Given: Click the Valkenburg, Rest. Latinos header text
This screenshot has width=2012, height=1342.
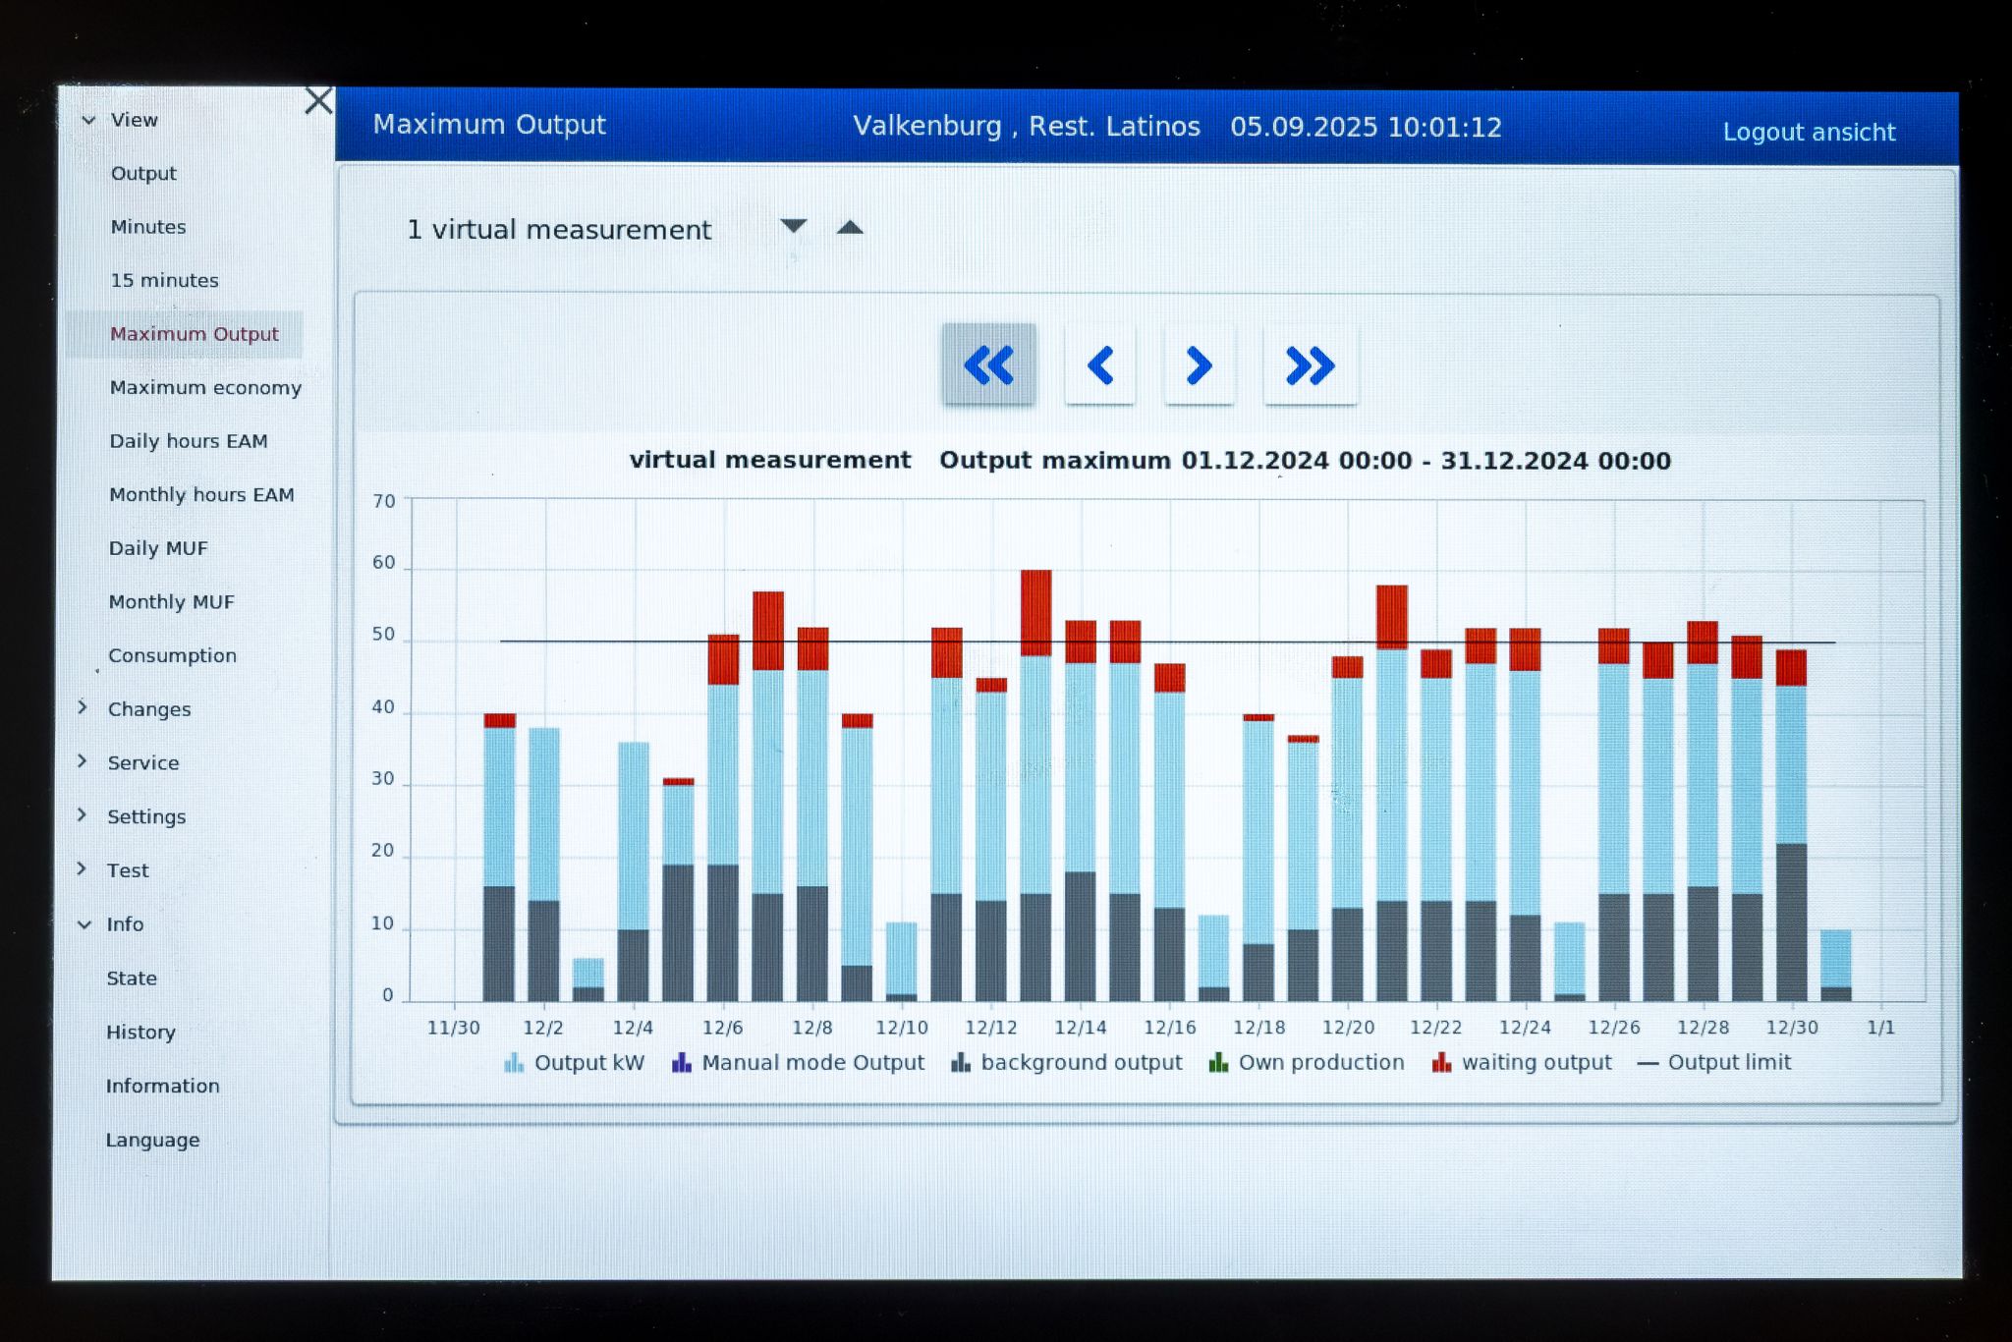Looking at the screenshot, I should pyautogui.click(x=1027, y=127).
